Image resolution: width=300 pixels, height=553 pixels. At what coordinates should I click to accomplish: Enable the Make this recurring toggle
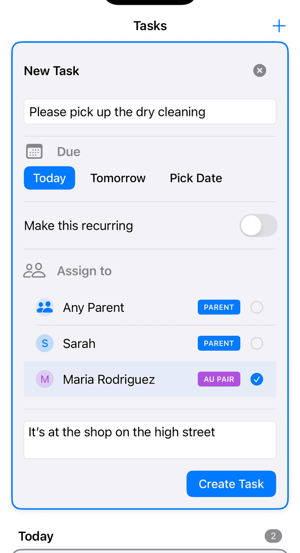[258, 226]
